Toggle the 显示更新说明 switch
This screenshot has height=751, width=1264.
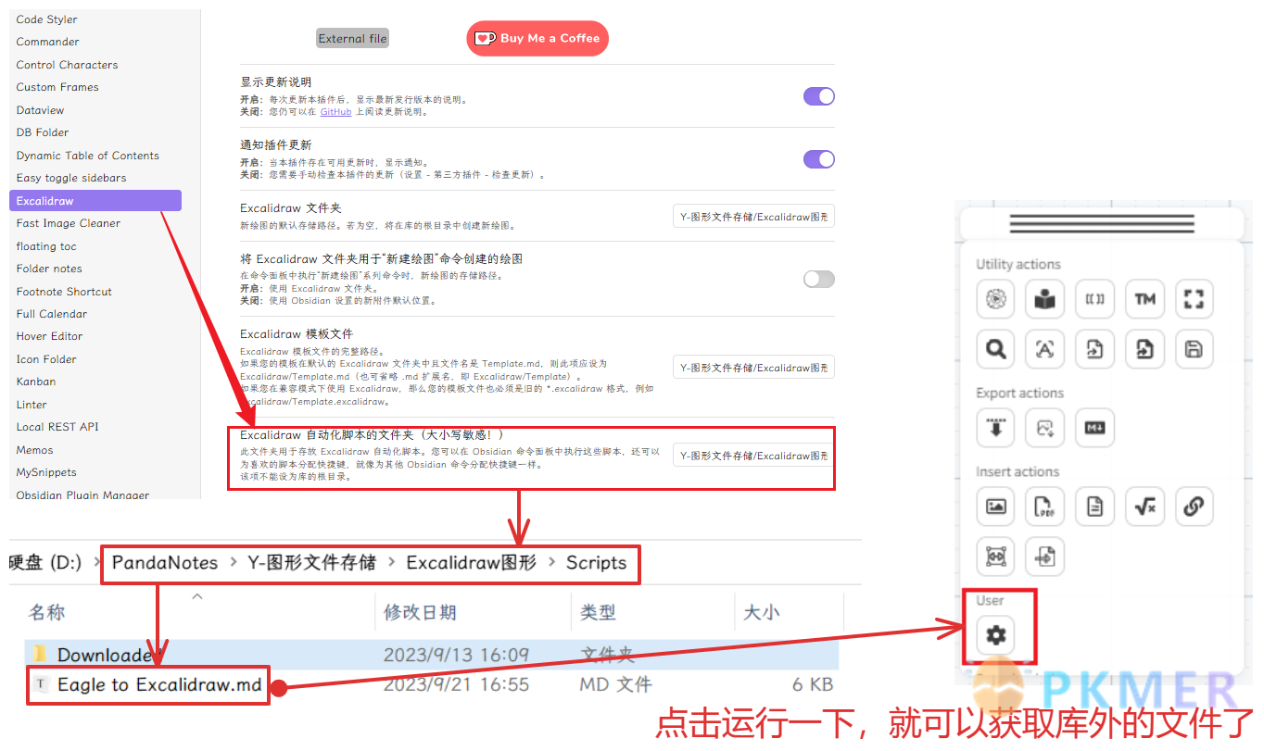(x=819, y=96)
